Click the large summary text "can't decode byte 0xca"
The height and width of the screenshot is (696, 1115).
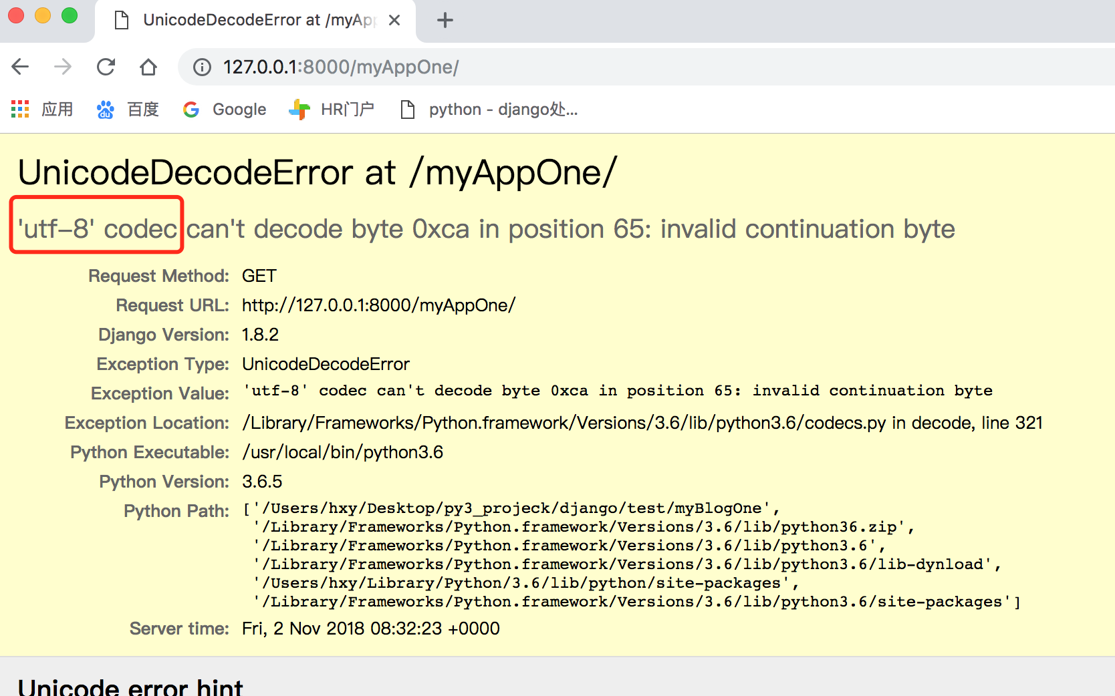click(x=328, y=229)
